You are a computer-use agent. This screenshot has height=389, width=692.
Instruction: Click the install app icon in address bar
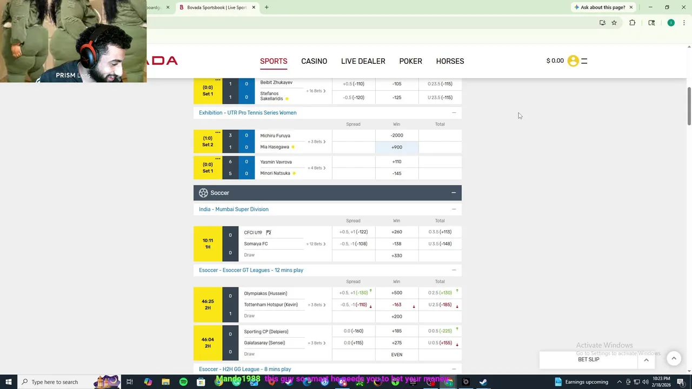click(602, 23)
